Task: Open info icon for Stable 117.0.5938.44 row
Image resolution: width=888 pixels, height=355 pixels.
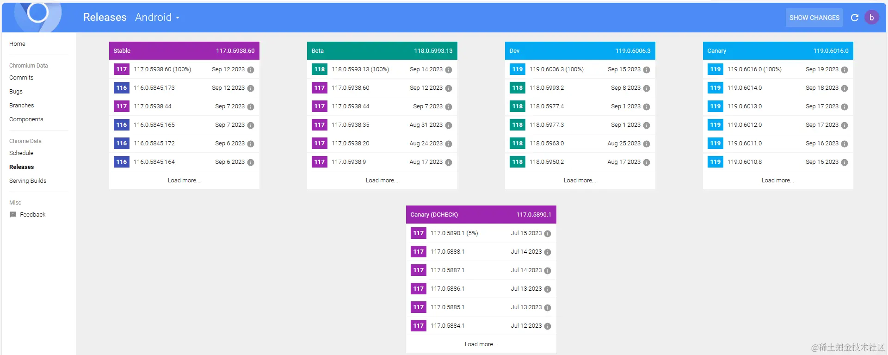Action: [x=251, y=107]
